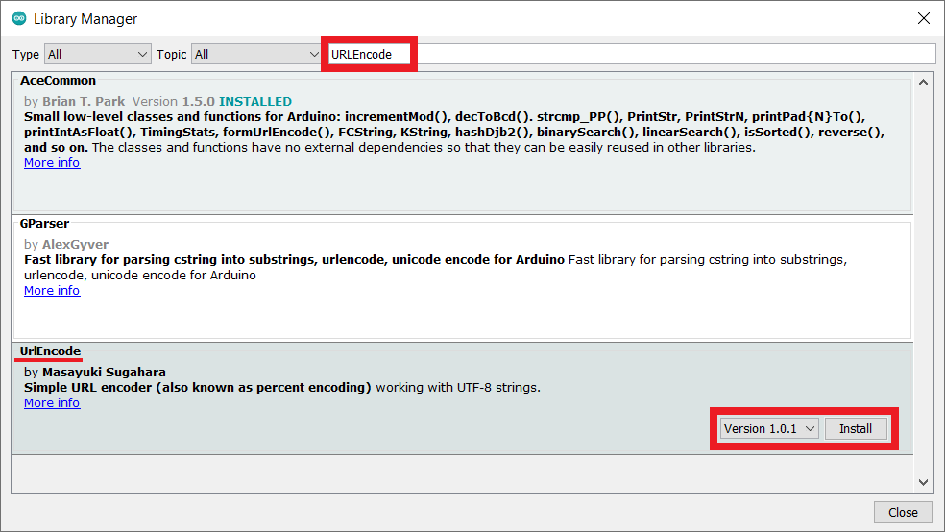The height and width of the screenshot is (532, 945).
Task: Expand the Version 1.0.1 selector
Action: point(769,429)
